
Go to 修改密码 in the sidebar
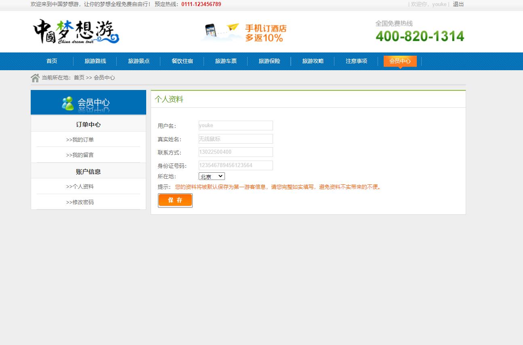coord(80,202)
